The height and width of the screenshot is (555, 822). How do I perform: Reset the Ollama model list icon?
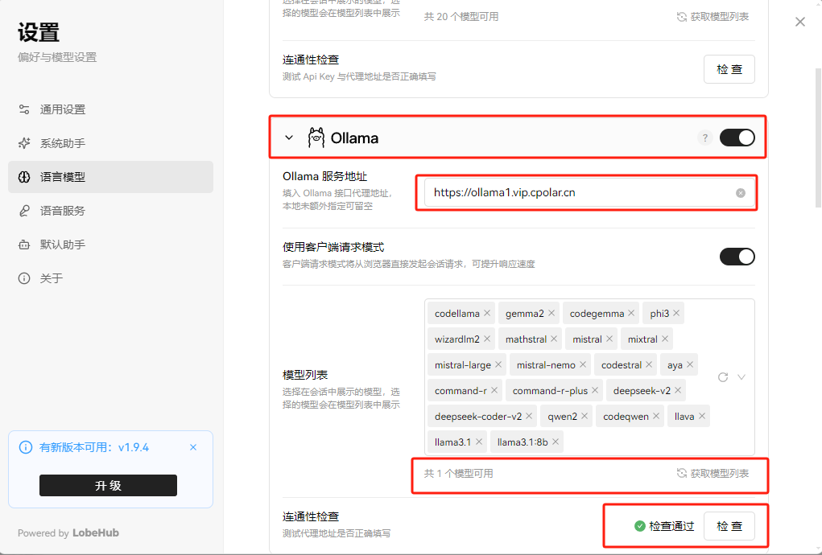tap(723, 377)
